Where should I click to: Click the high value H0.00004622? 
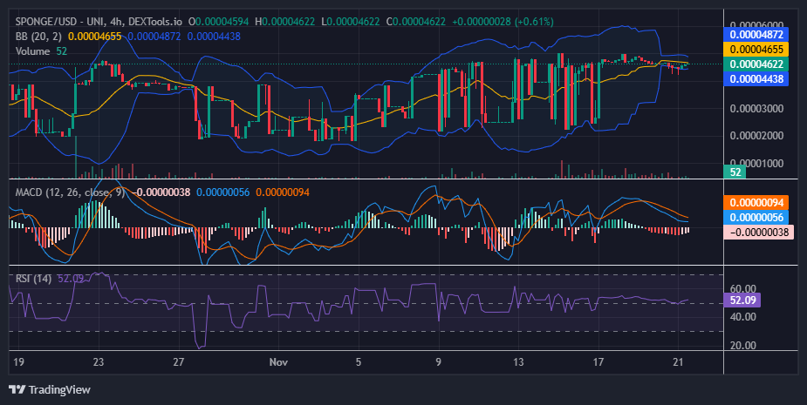(284, 22)
